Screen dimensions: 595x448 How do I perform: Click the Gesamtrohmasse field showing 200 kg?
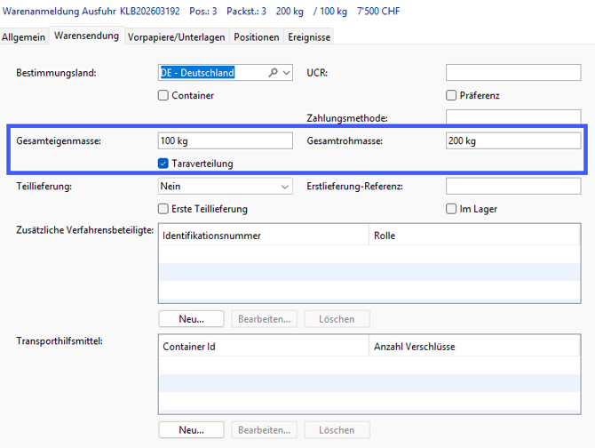point(512,141)
